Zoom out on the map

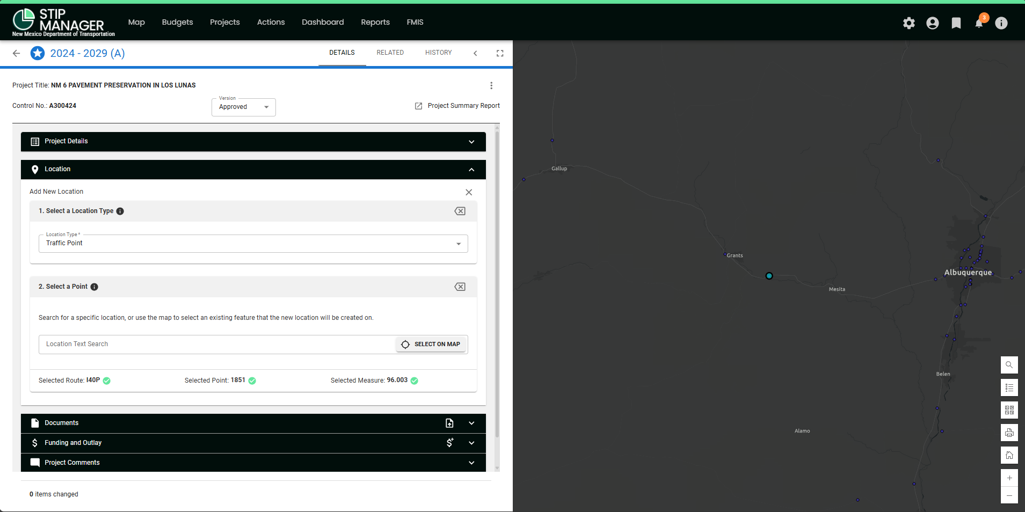[1009, 495]
